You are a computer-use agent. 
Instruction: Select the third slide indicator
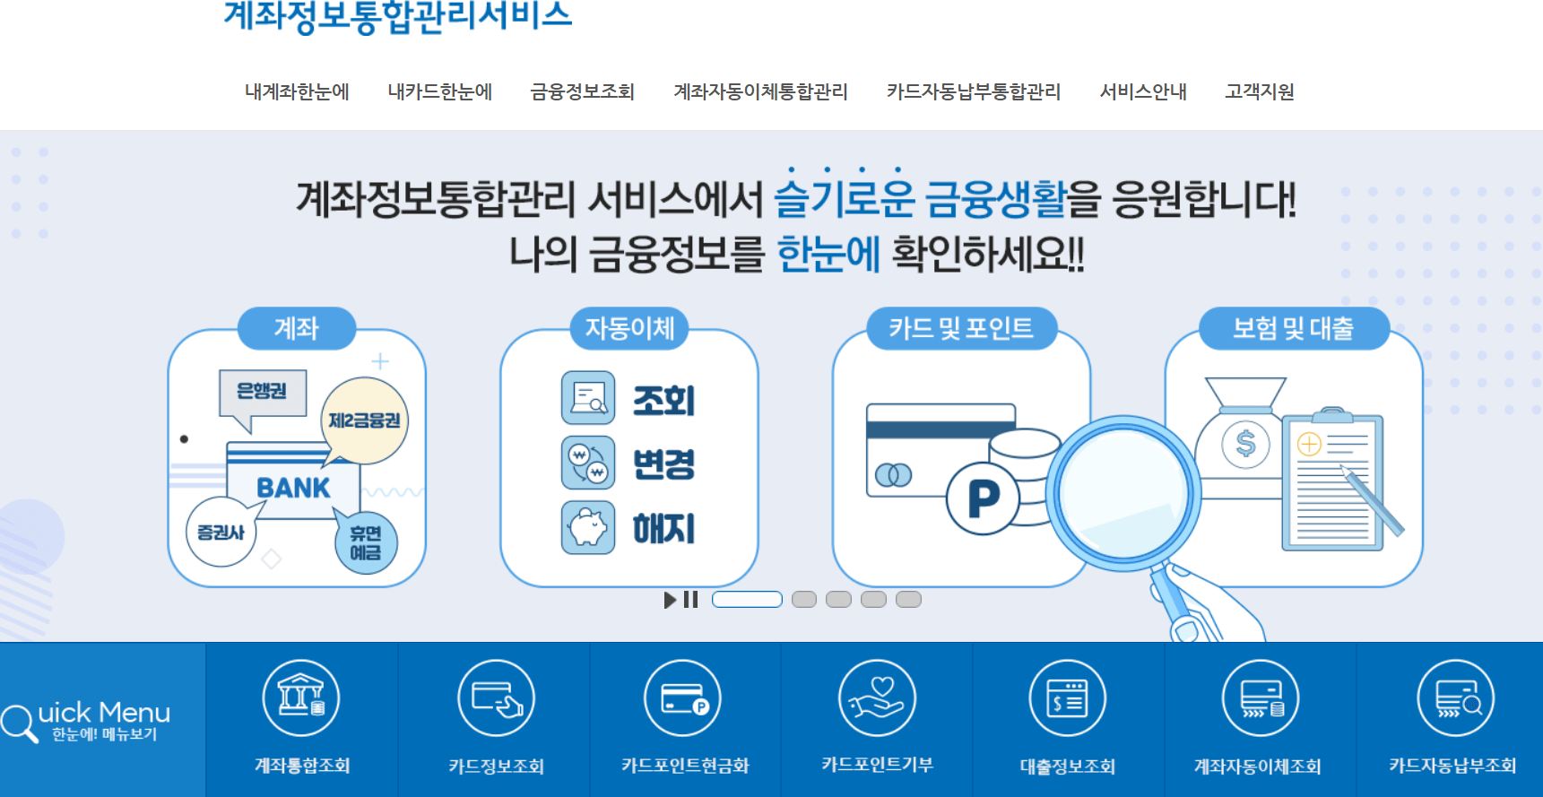838,600
